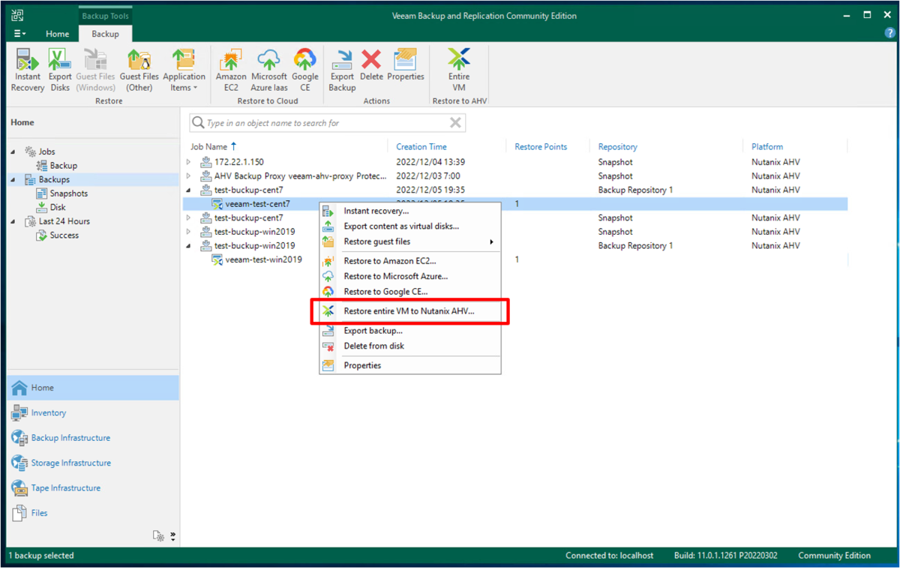Click the Export Backup ribbon icon
This screenshot has height=570, width=900.
[x=342, y=70]
